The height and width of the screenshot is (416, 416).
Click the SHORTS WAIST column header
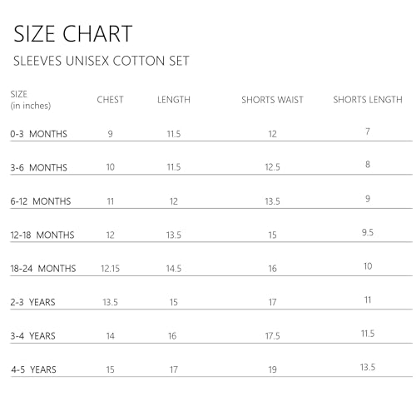(x=272, y=100)
